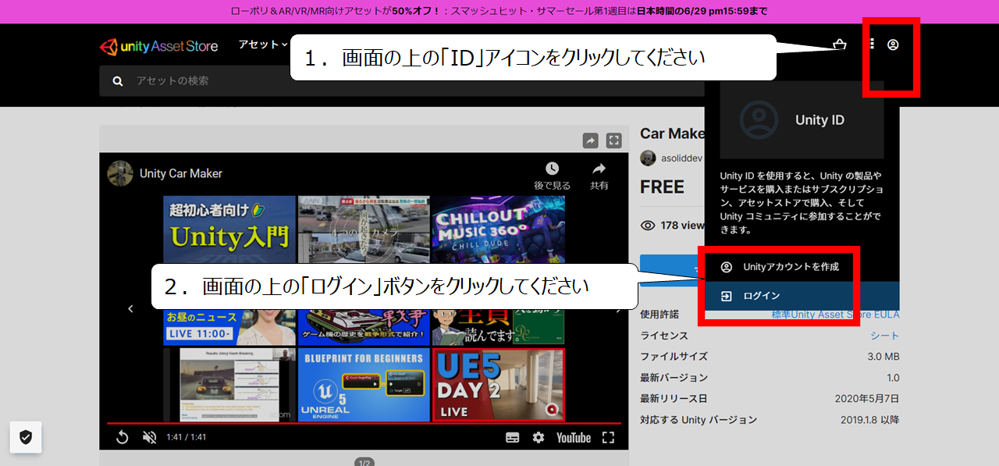
Task: Click the red video progress bar
Action: 364,423
